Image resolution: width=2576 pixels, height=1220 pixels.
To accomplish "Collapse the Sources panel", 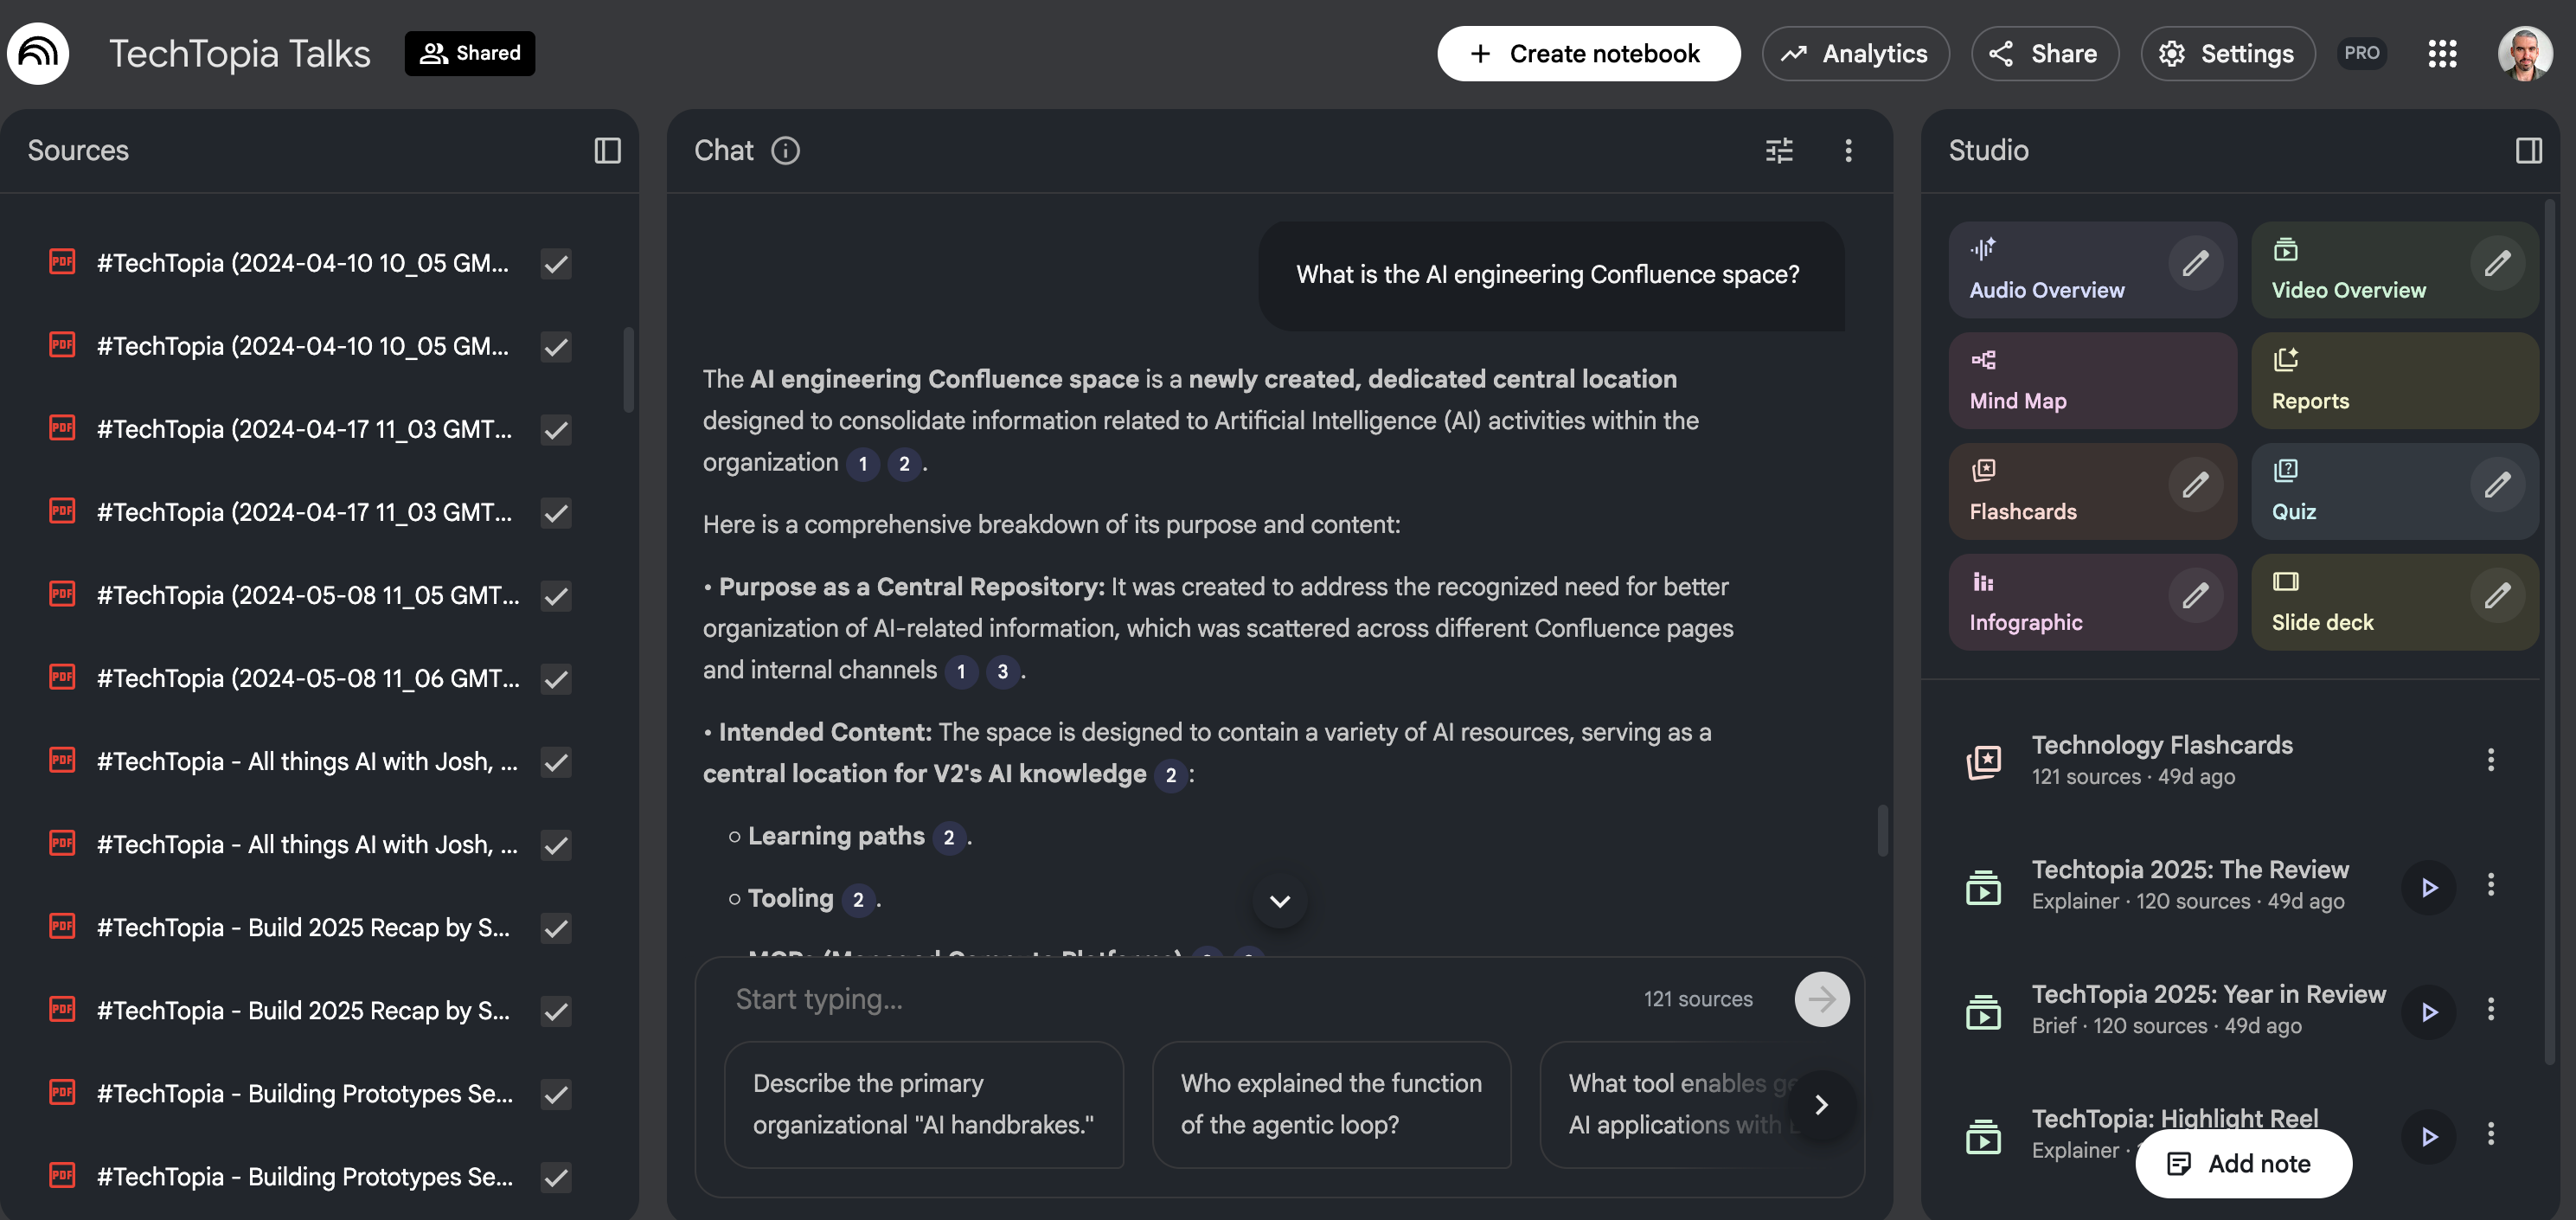I will (609, 150).
